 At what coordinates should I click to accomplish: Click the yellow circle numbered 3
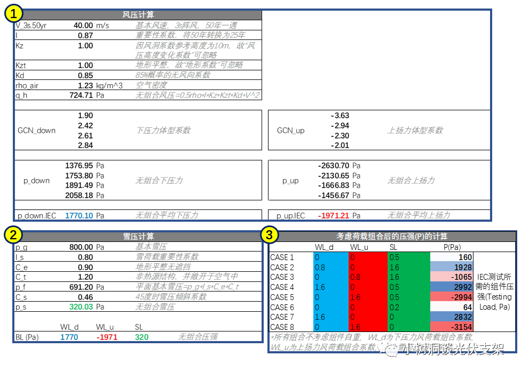point(269,234)
